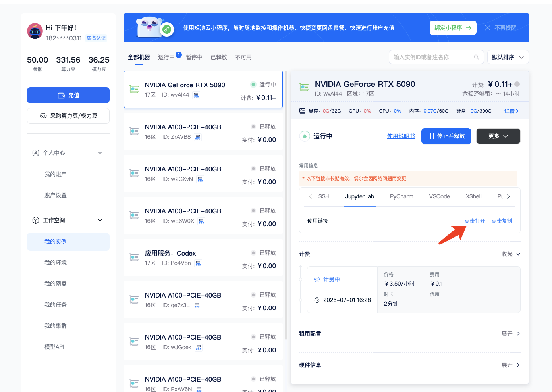Viewport: 552px width, 392px height.
Task: Open 我的实例 in sidebar
Action: [68, 242]
